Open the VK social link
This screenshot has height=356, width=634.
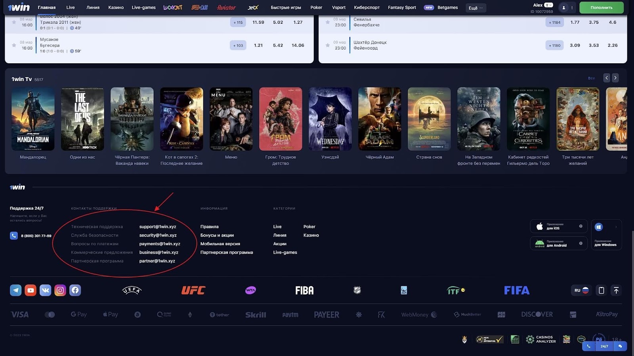46,290
